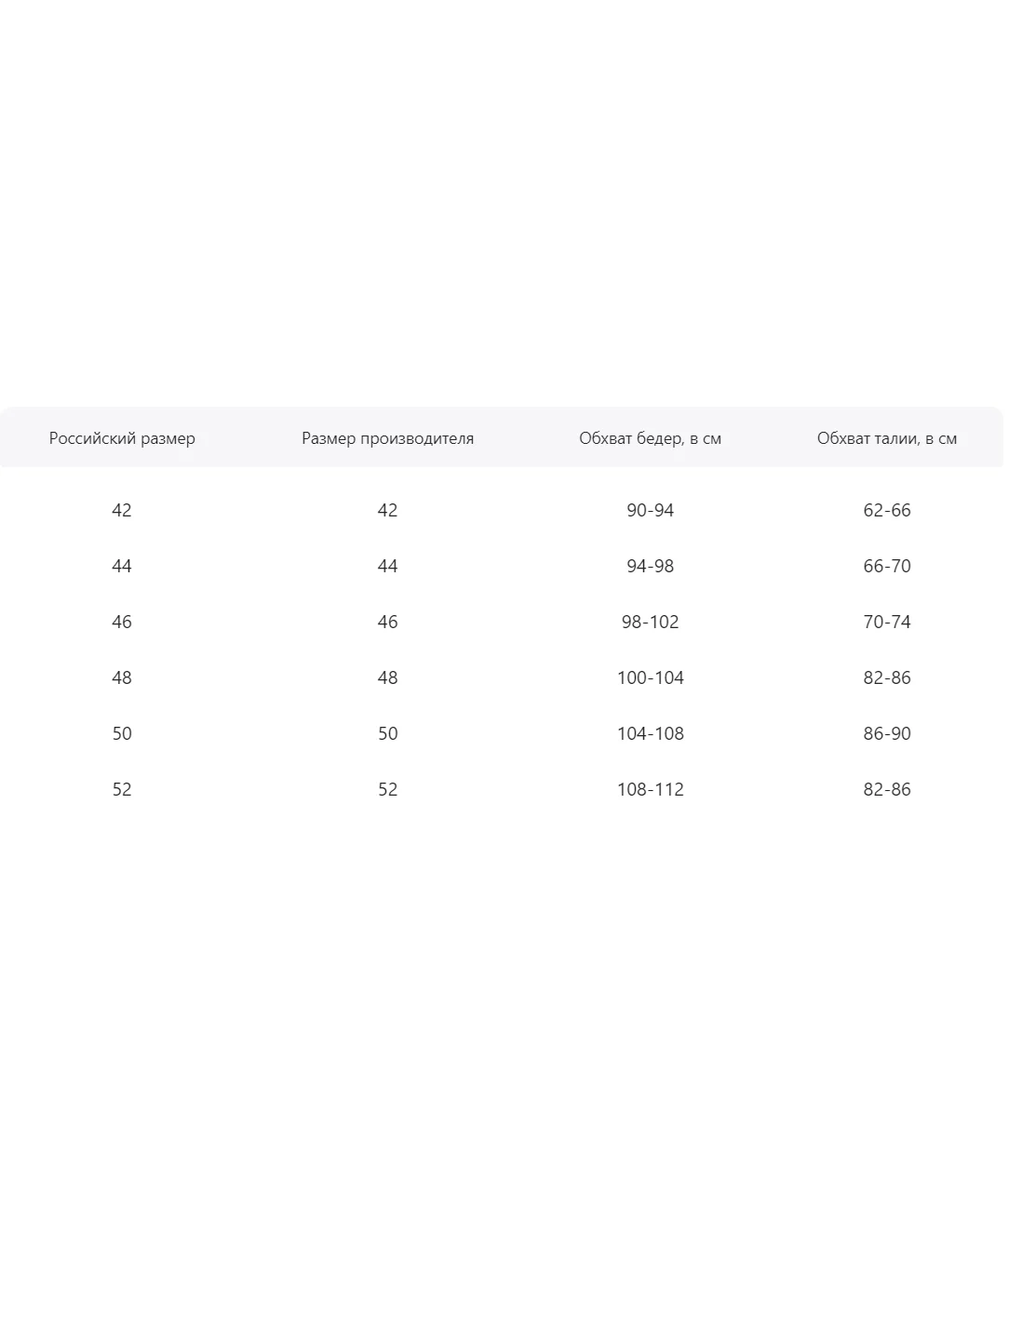Click hip measurement 98-102
1009x1340 pixels.
click(x=650, y=622)
